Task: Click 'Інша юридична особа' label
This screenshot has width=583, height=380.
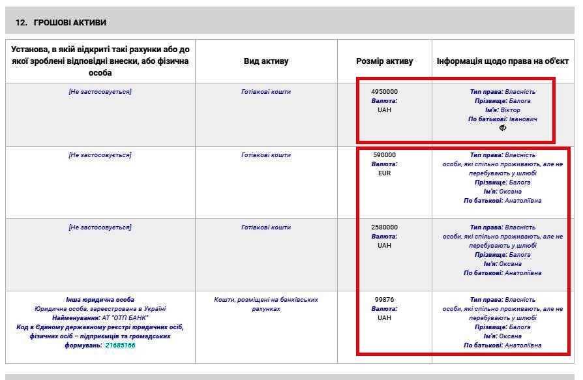Action: coord(100,300)
